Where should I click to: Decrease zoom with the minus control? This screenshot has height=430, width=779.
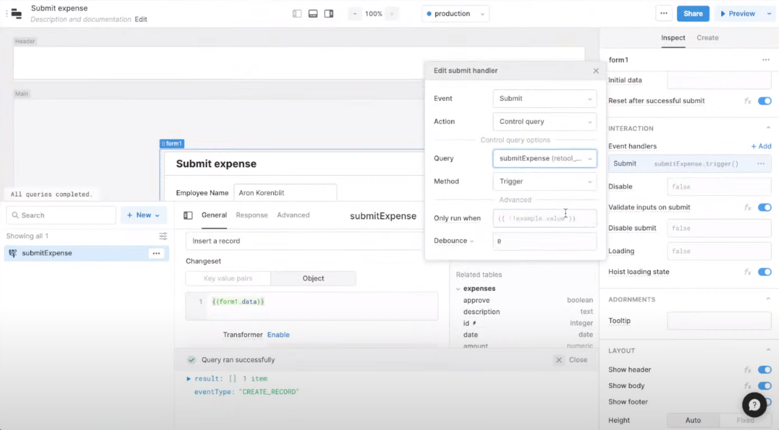point(355,13)
